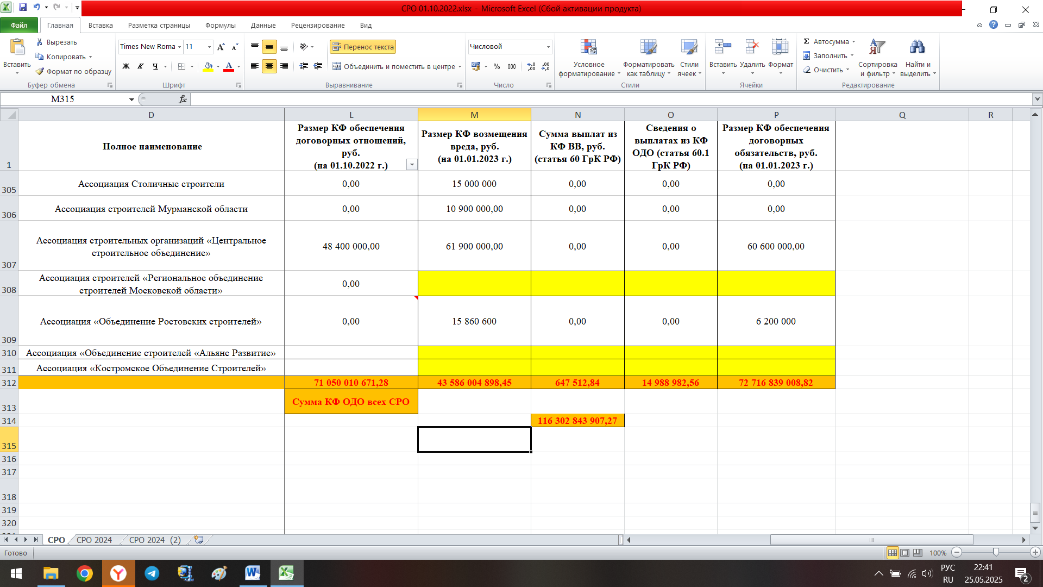Click the text orientation icon
This screenshot has width=1043, height=587.
tap(304, 47)
